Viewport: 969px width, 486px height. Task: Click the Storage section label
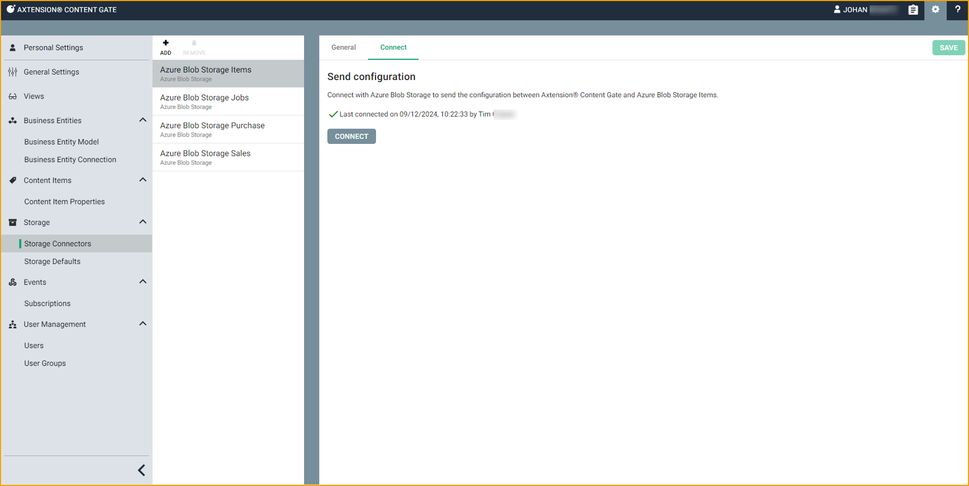coord(37,222)
